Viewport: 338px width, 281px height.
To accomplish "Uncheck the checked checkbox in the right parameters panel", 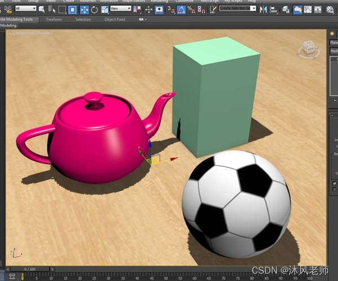I will [x=334, y=183].
